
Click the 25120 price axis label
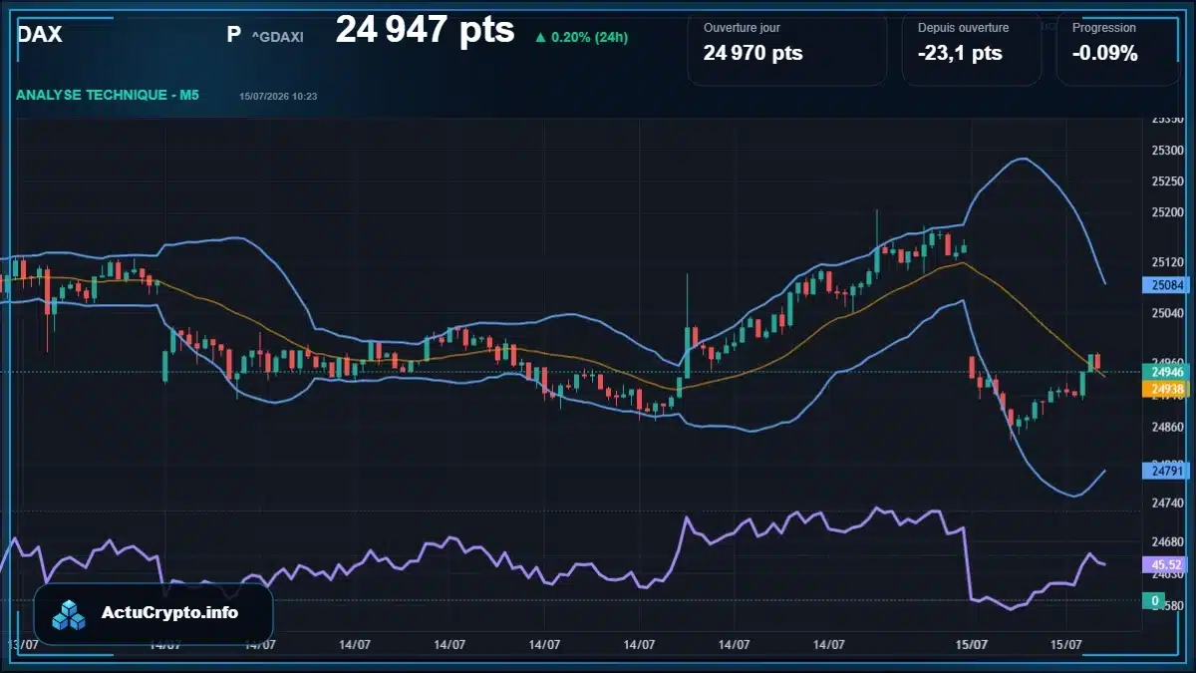1167,262
